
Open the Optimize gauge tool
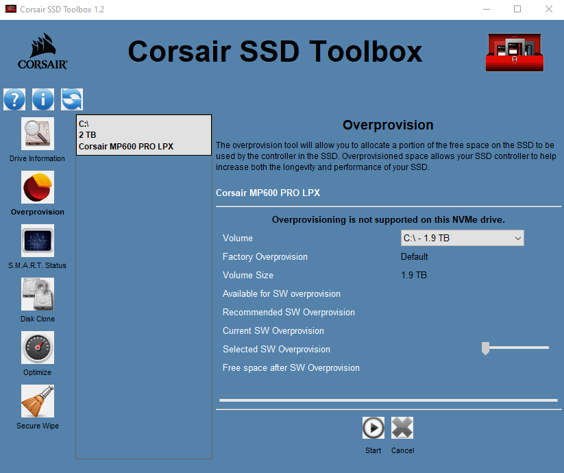pyautogui.click(x=38, y=348)
